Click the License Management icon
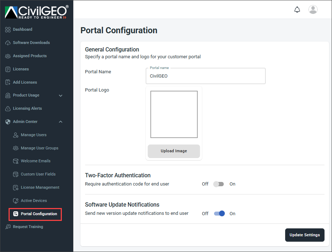 point(16,188)
